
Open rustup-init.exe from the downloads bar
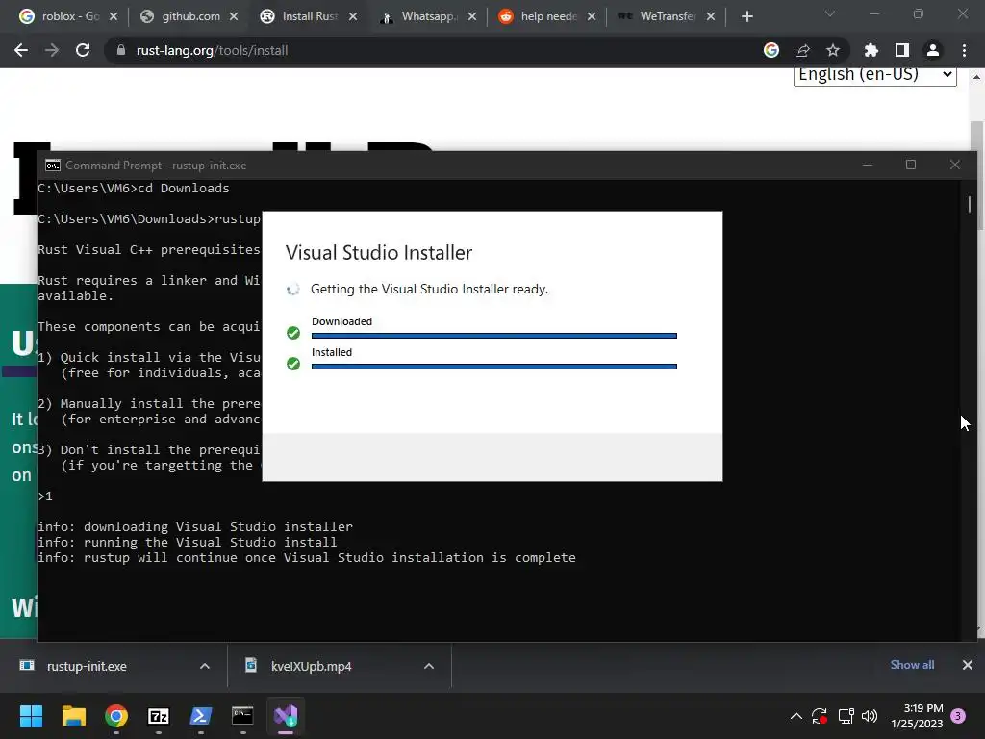click(x=87, y=666)
